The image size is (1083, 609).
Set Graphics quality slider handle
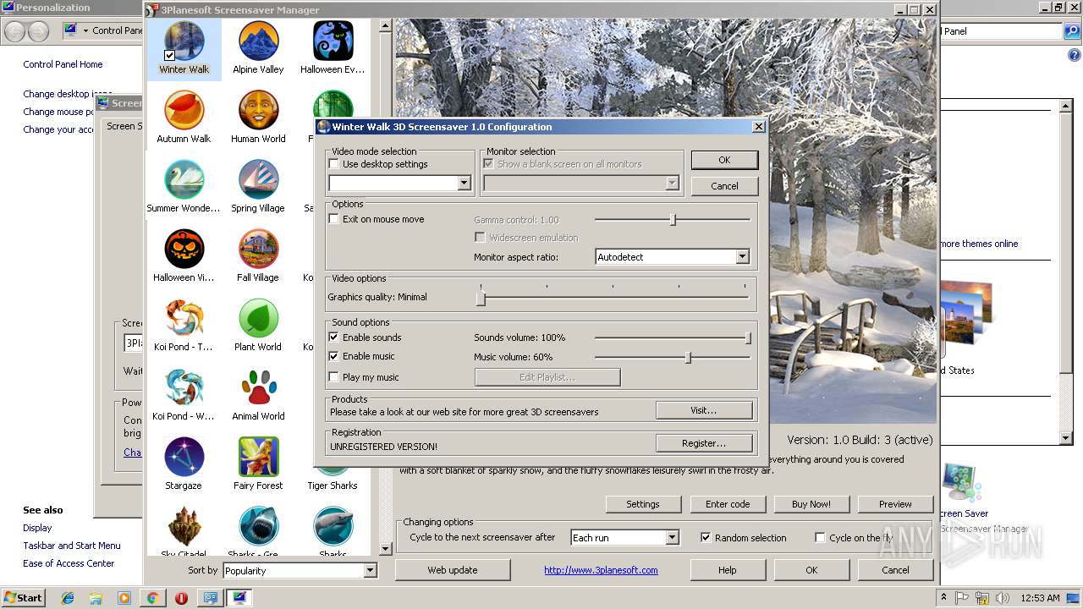(x=481, y=298)
